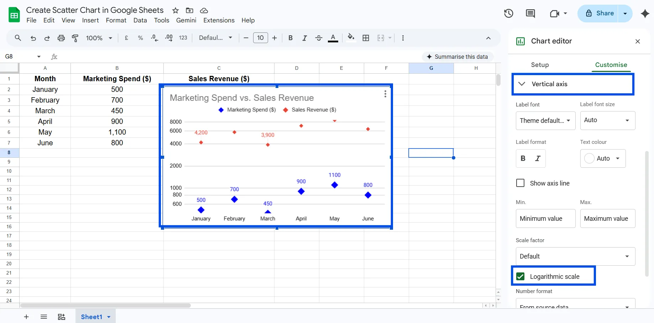Apply bold from the toolbar
Viewport: 654px width, 323px height.
[x=291, y=38]
